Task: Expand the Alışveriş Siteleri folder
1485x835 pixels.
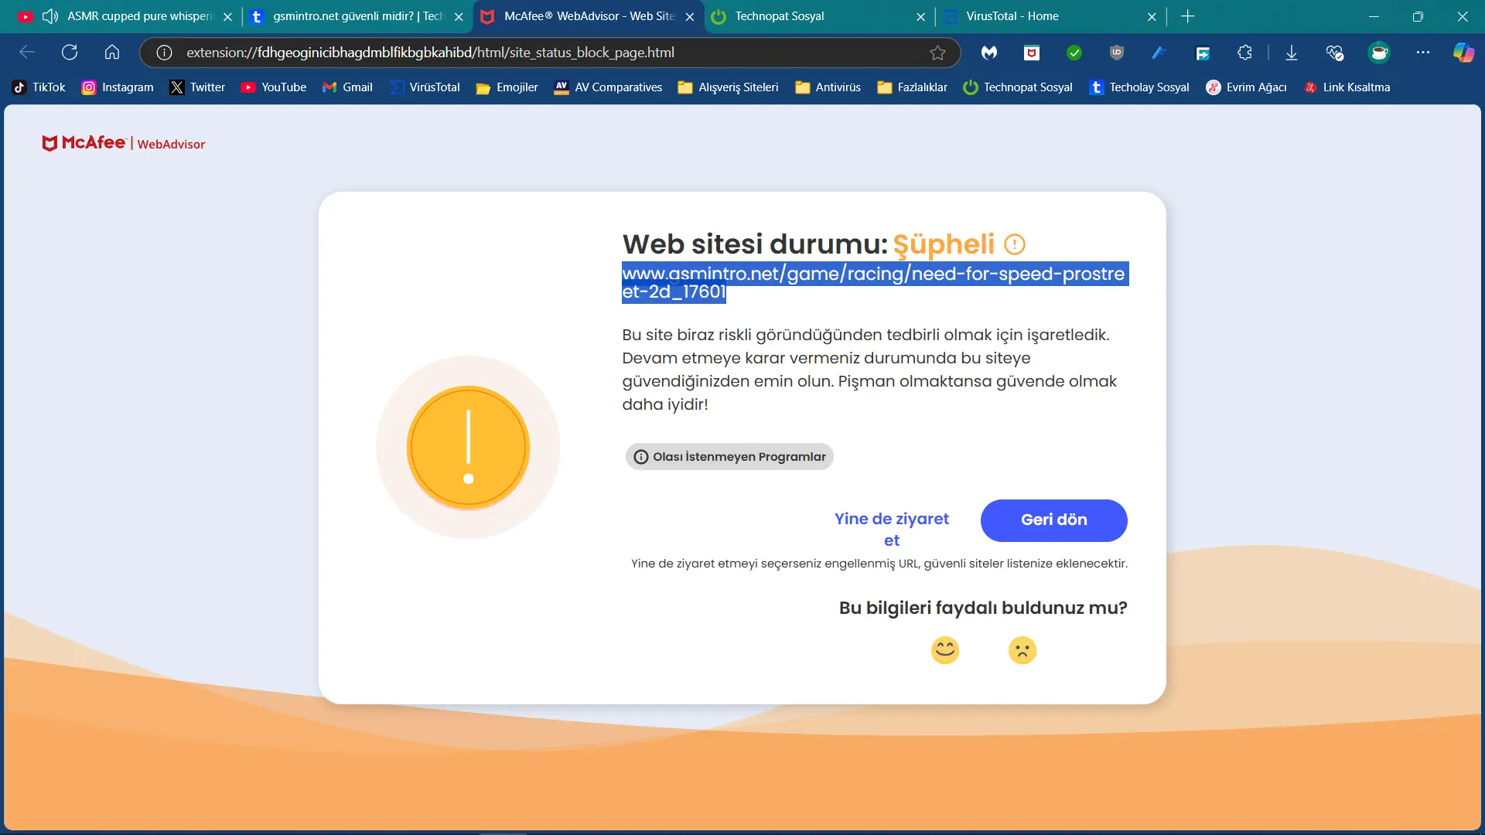Action: pyautogui.click(x=728, y=87)
